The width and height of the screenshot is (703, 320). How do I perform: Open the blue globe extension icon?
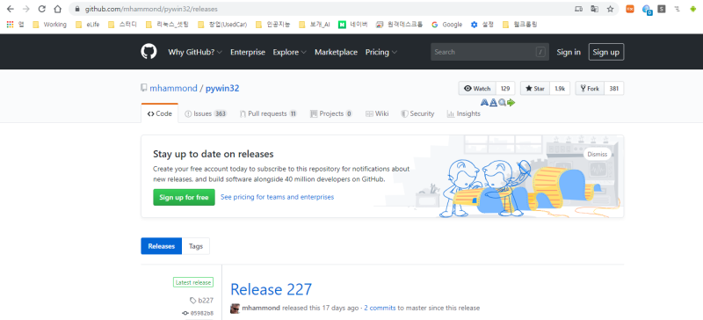click(x=647, y=9)
